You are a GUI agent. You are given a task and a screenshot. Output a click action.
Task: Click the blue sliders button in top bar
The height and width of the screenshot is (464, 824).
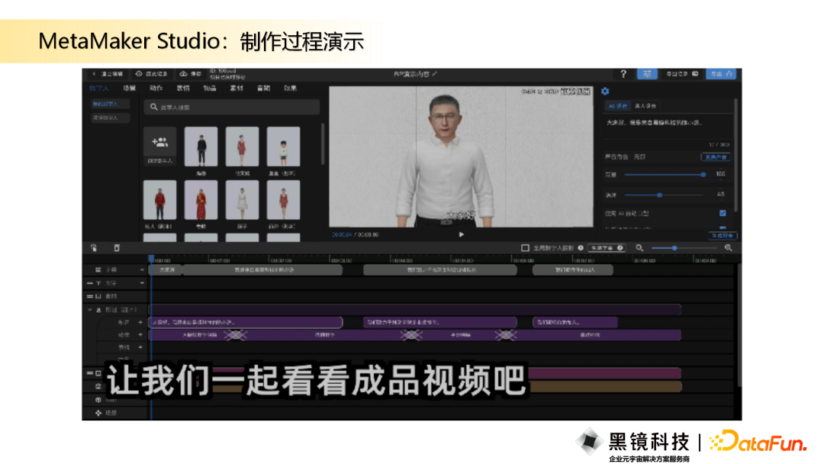(x=647, y=74)
